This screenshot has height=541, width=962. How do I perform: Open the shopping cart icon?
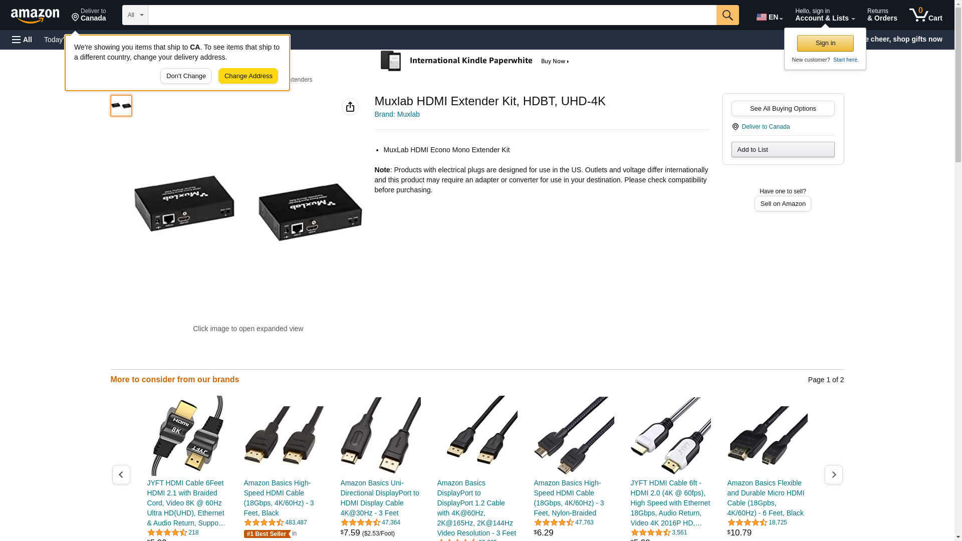point(925,15)
